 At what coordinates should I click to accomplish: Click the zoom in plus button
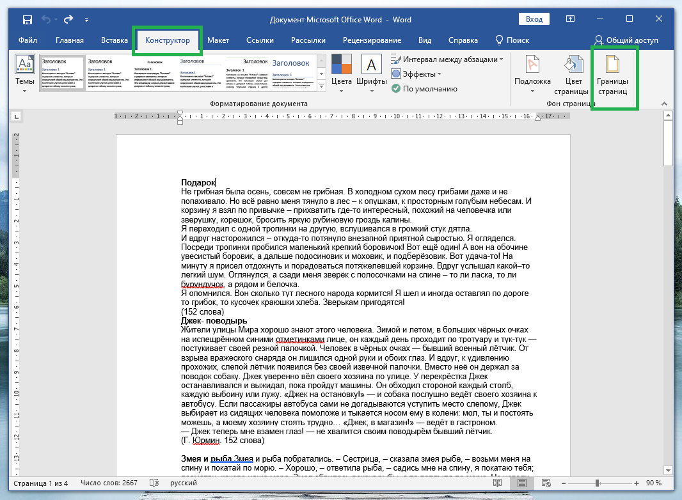[x=637, y=483]
